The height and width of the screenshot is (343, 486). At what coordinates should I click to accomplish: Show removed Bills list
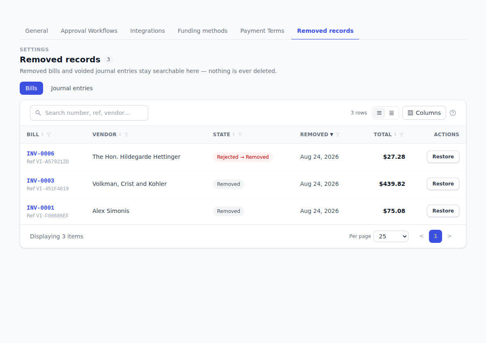[31, 88]
